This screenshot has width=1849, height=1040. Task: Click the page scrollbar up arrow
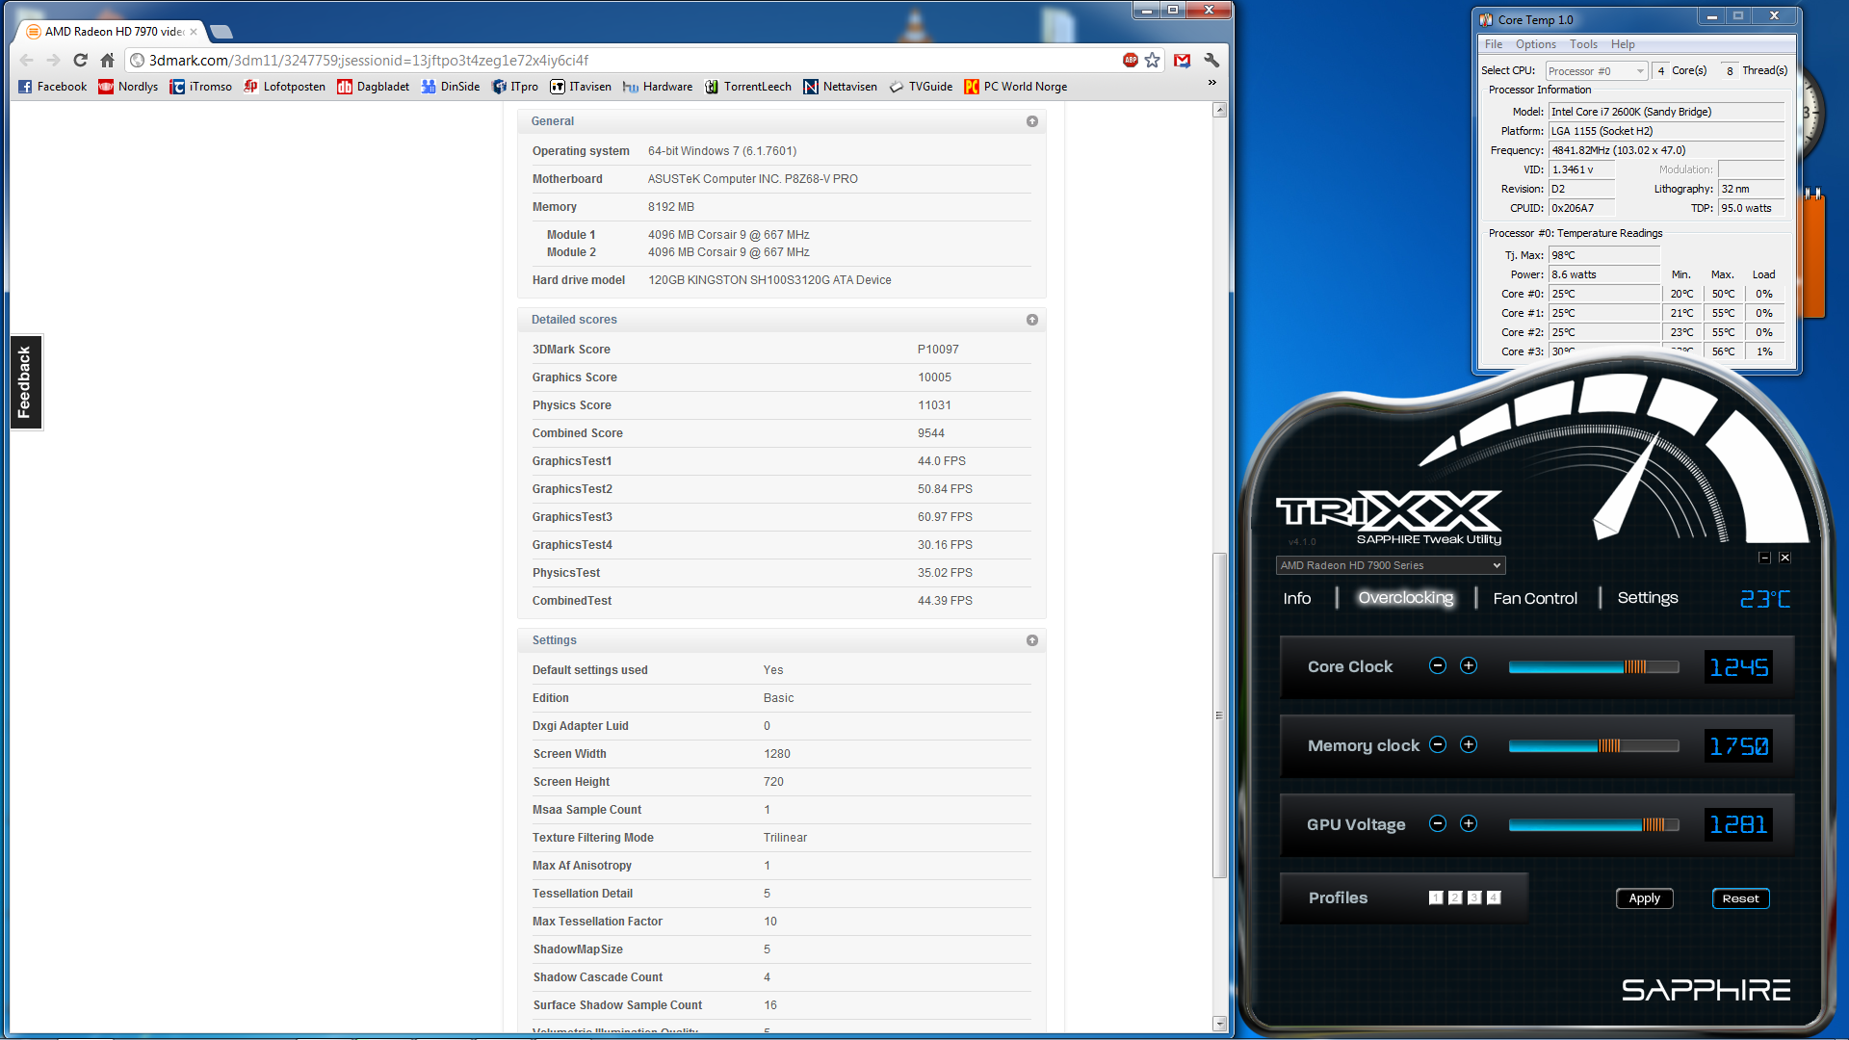(x=1220, y=110)
